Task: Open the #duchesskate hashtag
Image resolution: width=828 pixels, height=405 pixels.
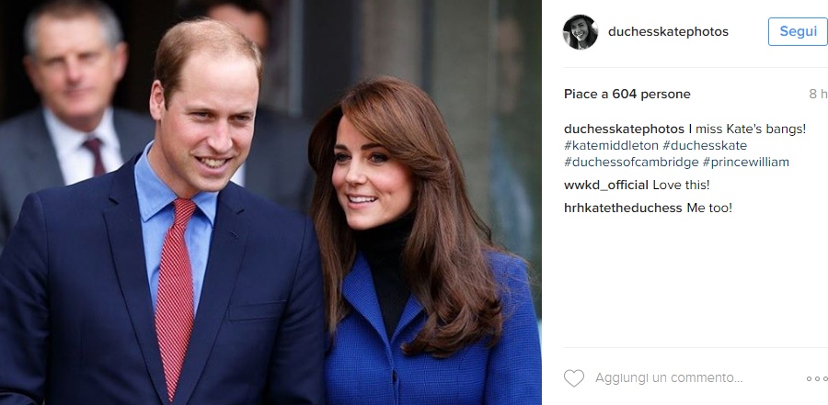Action: pyautogui.click(x=705, y=145)
